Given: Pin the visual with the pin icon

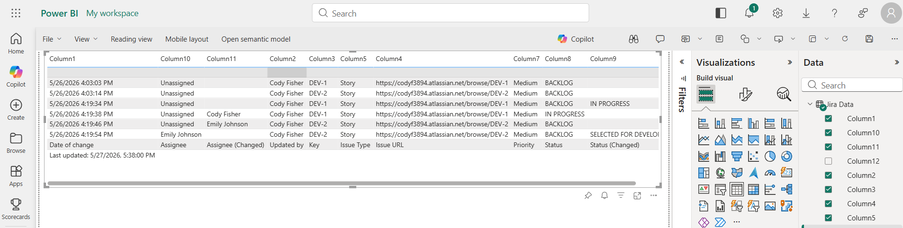Looking at the screenshot, I should [588, 195].
